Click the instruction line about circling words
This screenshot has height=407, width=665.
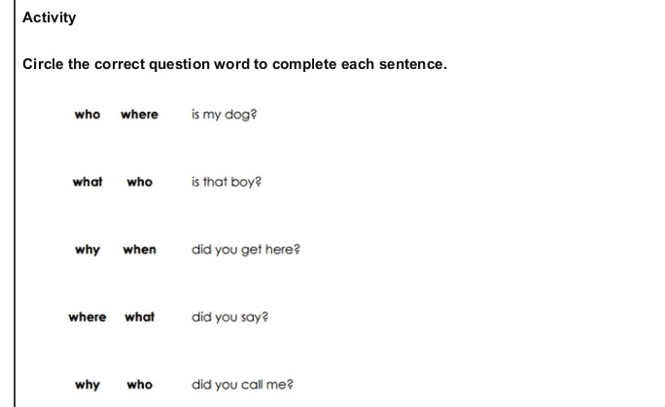point(234,64)
